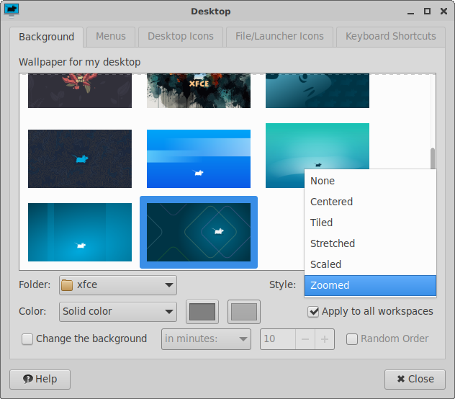This screenshot has height=399, width=455.
Task: Click the minutes value field showing 10
Action: click(278, 339)
